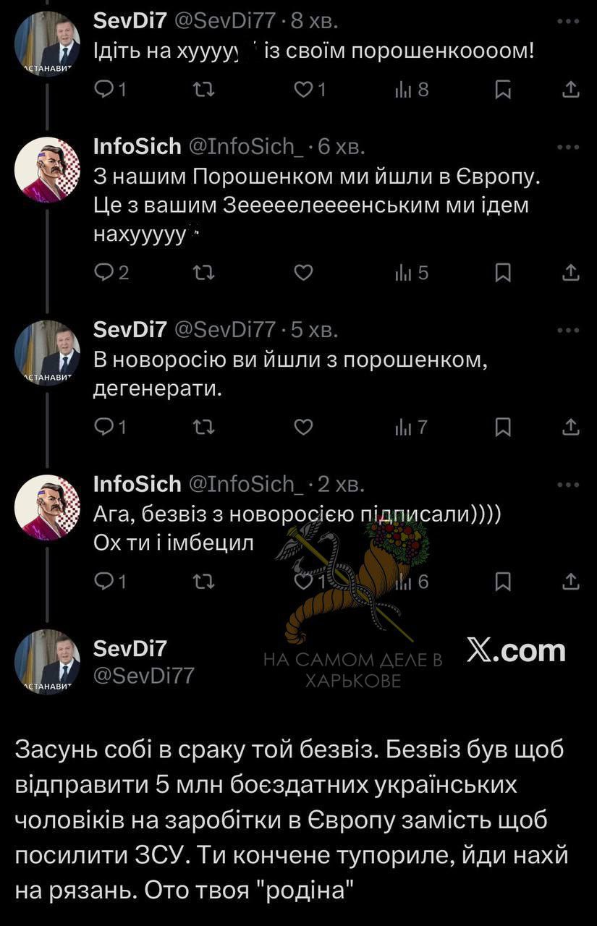Open share options for the 8 хв tweet

tap(570, 90)
